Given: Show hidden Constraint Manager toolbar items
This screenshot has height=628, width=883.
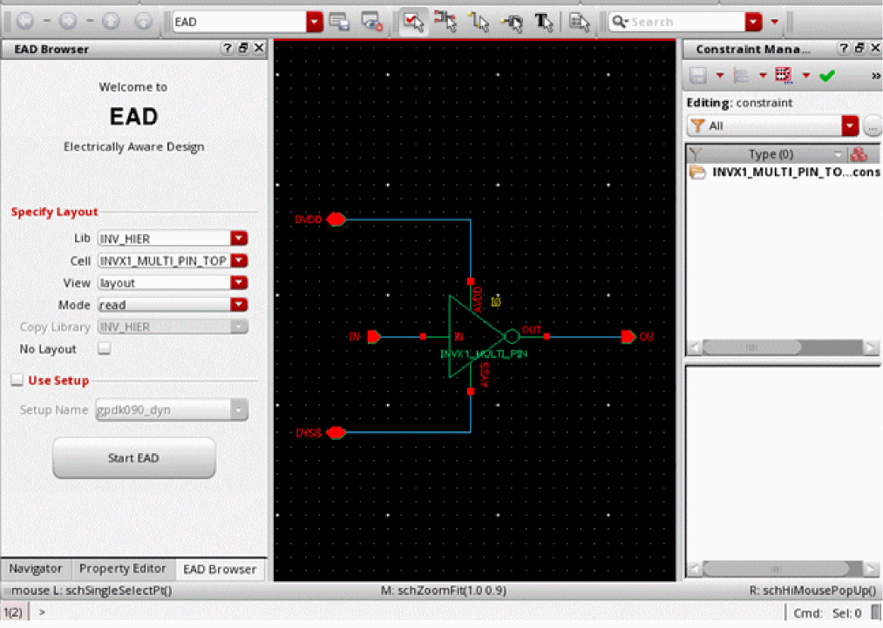Looking at the screenshot, I should click(874, 76).
